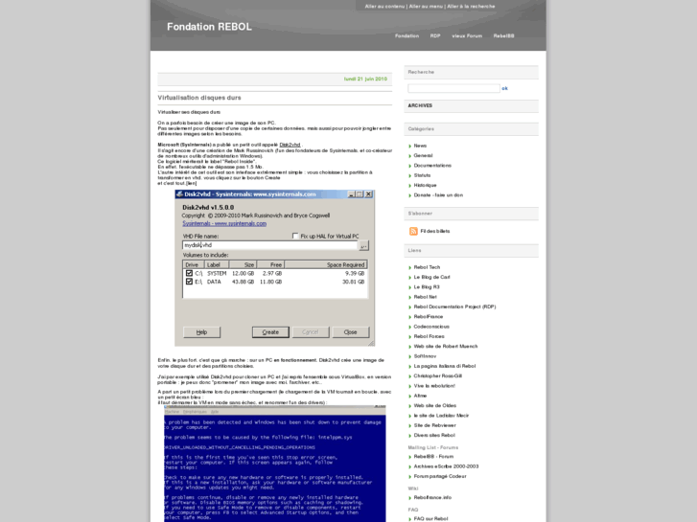The image size is (697, 522).
Task: Click the green arrow bullet beside RebelBB - Forum
Action: [410, 456]
